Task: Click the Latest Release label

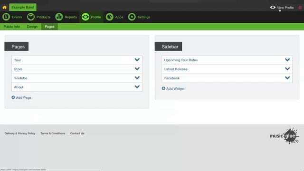Action: pyautogui.click(x=176, y=69)
